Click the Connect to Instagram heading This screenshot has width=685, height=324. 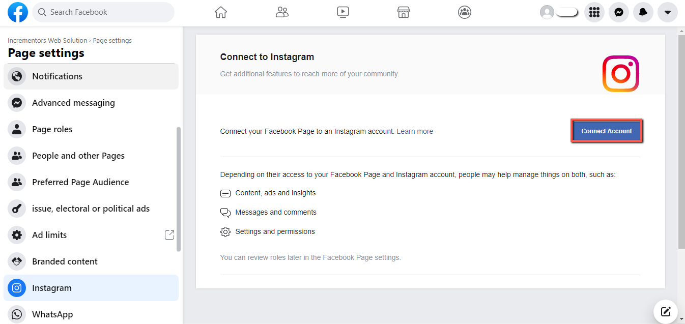[267, 57]
